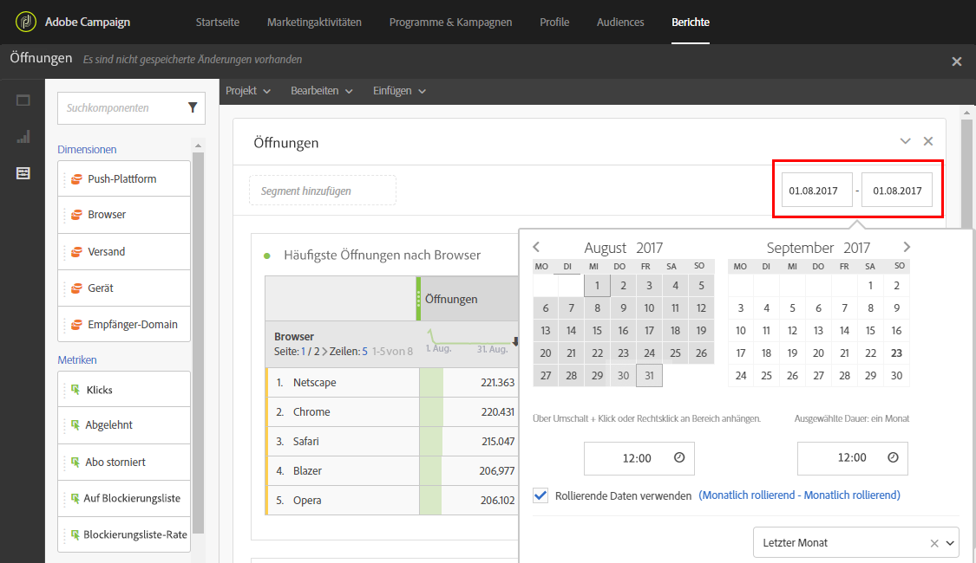Click the clock icon in start time
This screenshot has width=976, height=563.
click(x=679, y=457)
